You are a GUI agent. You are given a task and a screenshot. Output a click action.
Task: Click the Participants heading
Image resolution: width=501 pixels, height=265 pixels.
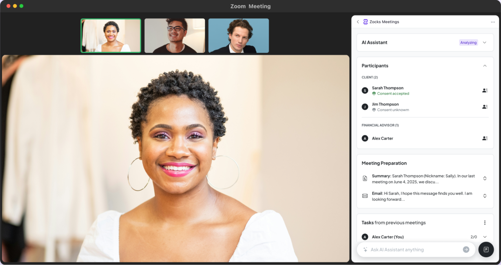coord(375,66)
